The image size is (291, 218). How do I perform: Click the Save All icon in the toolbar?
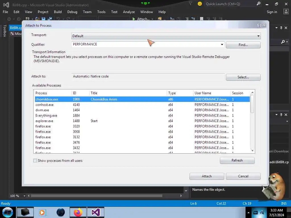(50, 19)
